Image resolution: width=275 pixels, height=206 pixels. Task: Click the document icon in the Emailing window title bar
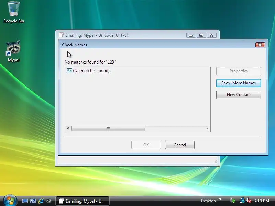[61, 35]
